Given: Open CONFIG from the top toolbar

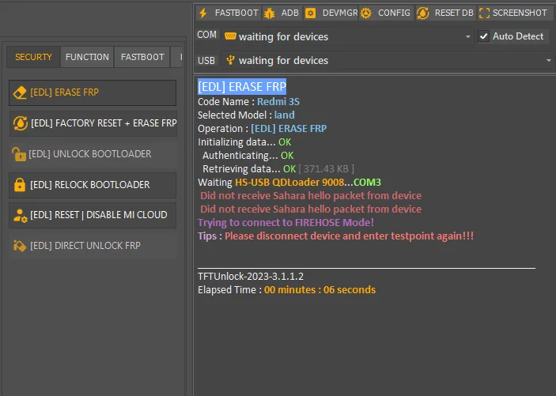Looking at the screenshot, I should tap(386, 13).
